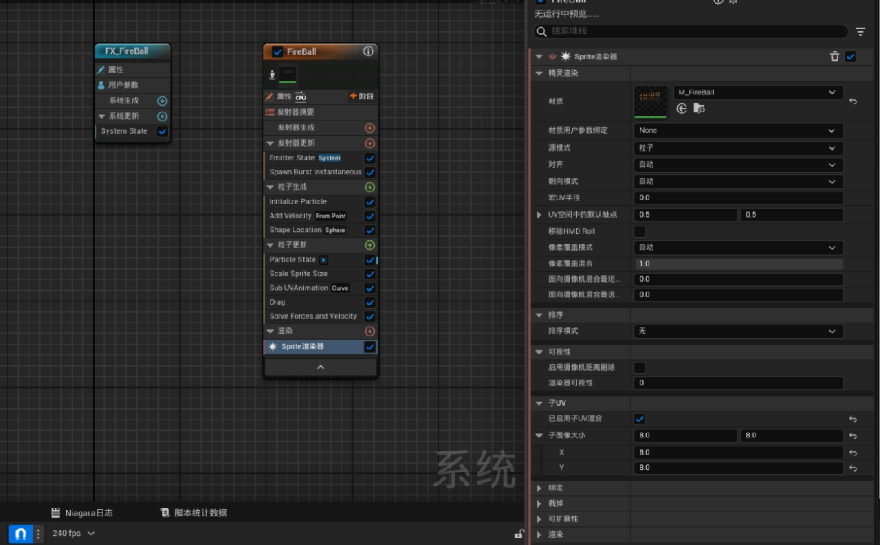Disable the Scale Sprite Size module checkbox

tap(370, 274)
